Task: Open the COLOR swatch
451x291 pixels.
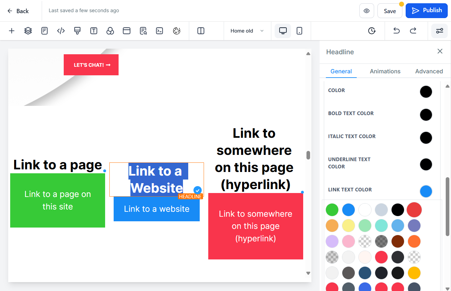Action: tap(426, 92)
